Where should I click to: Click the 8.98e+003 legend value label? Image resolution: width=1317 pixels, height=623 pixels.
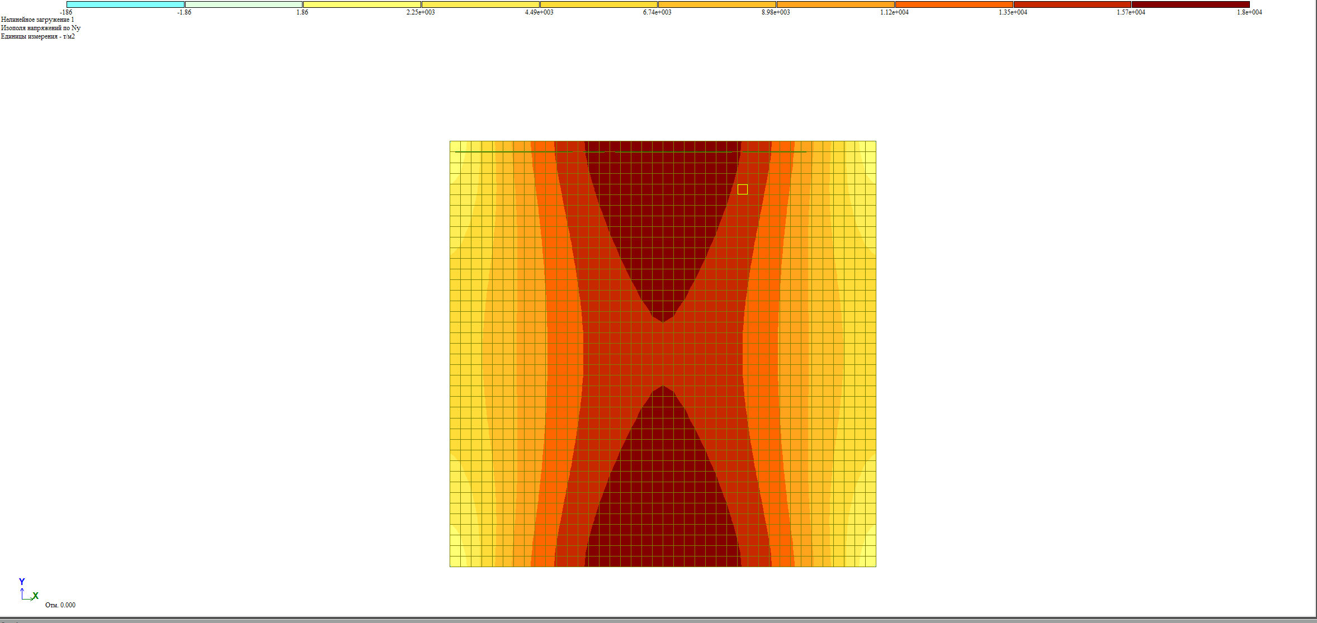tap(776, 12)
